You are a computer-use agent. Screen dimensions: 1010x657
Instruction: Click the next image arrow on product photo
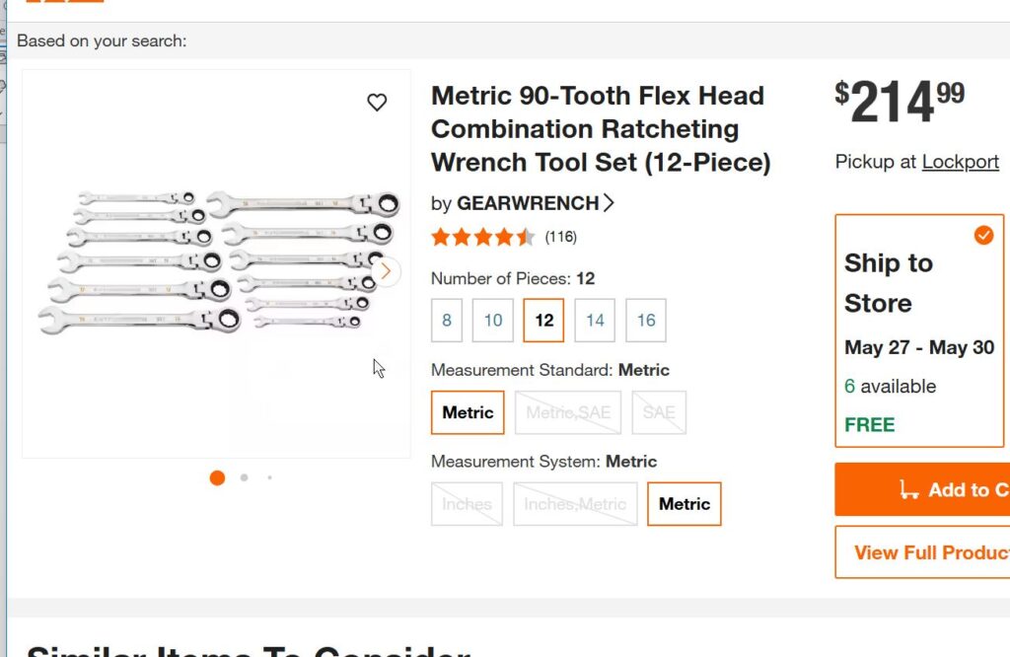point(386,271)
